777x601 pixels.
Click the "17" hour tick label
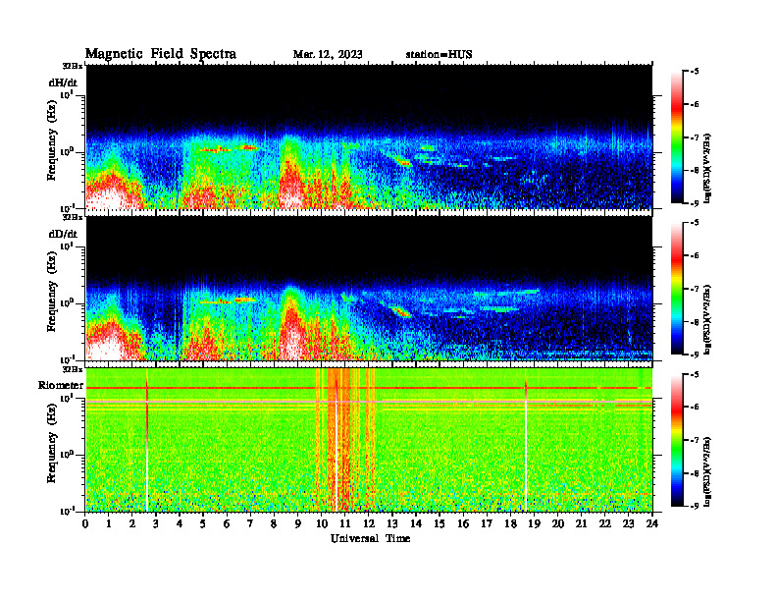click(487, 524)
